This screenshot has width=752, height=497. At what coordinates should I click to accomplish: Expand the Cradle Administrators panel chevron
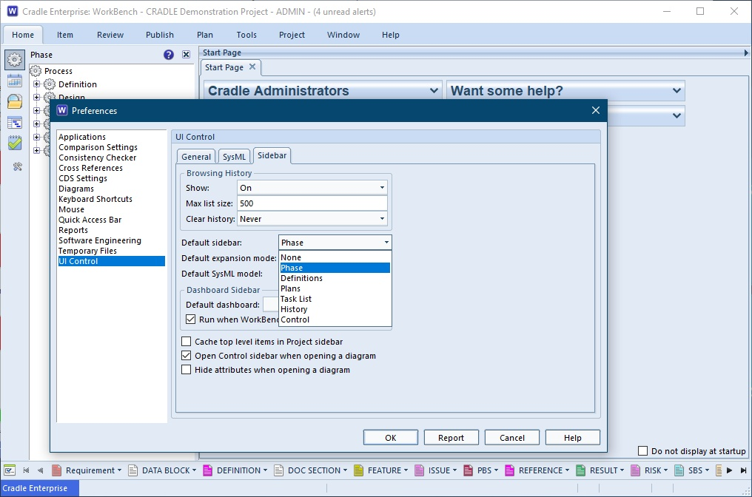[434, 90]
